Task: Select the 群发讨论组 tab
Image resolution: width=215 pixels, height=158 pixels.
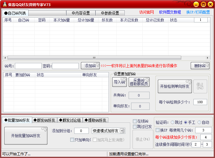Action: (70, 120)
